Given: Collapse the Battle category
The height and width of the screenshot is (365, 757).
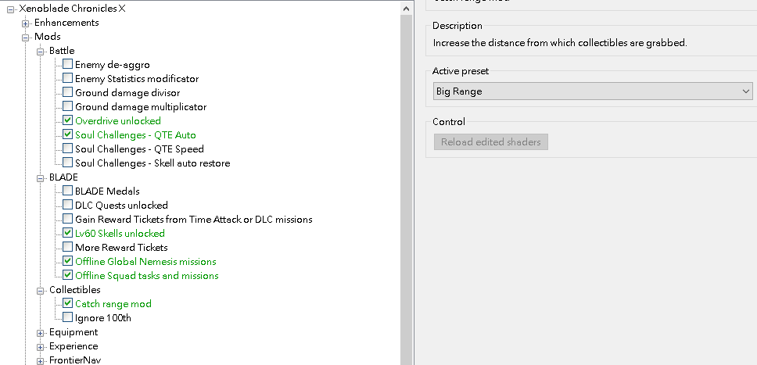Looking at the screenshot, I should [41, 51].
